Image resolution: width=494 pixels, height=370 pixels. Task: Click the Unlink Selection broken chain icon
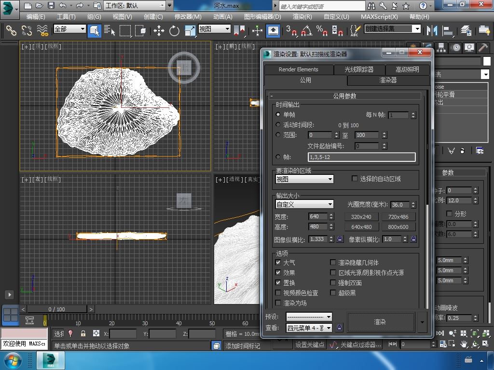tap(27, 30)
